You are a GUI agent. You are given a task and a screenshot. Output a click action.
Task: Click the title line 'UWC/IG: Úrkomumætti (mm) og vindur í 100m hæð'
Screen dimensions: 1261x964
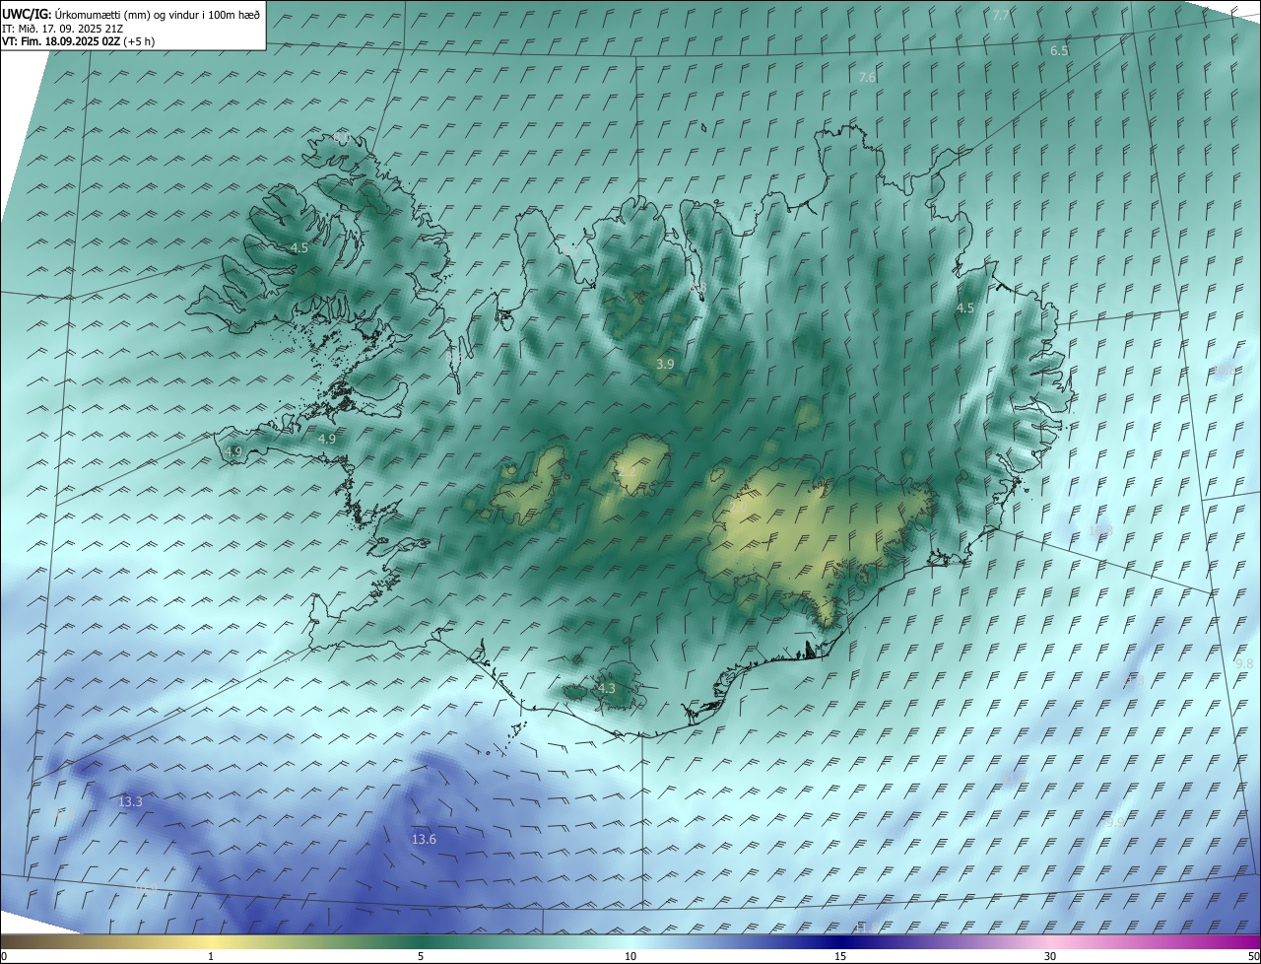(131, 14)
